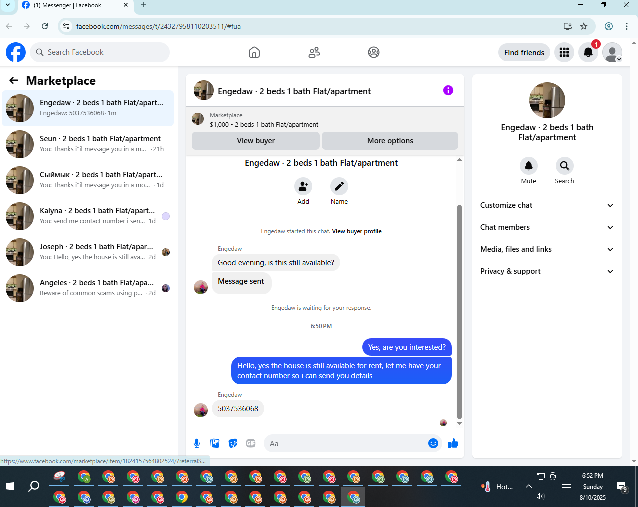Open volume control in system tray
This screenshot has width=638, height=507.
[x=540, y=496]
